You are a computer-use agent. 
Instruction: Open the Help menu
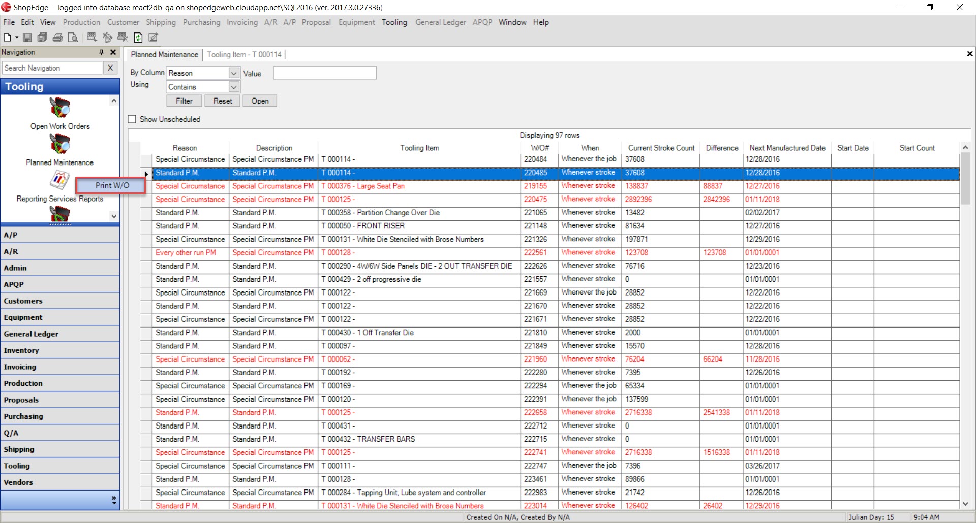pyautogui.click(x=541, y=22)
